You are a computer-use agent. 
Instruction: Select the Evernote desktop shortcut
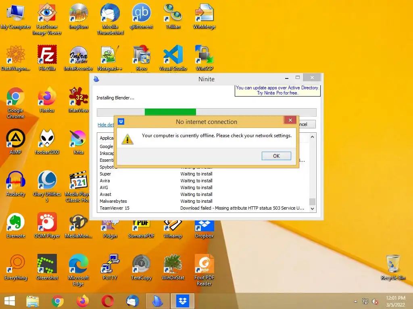(16, 225)
